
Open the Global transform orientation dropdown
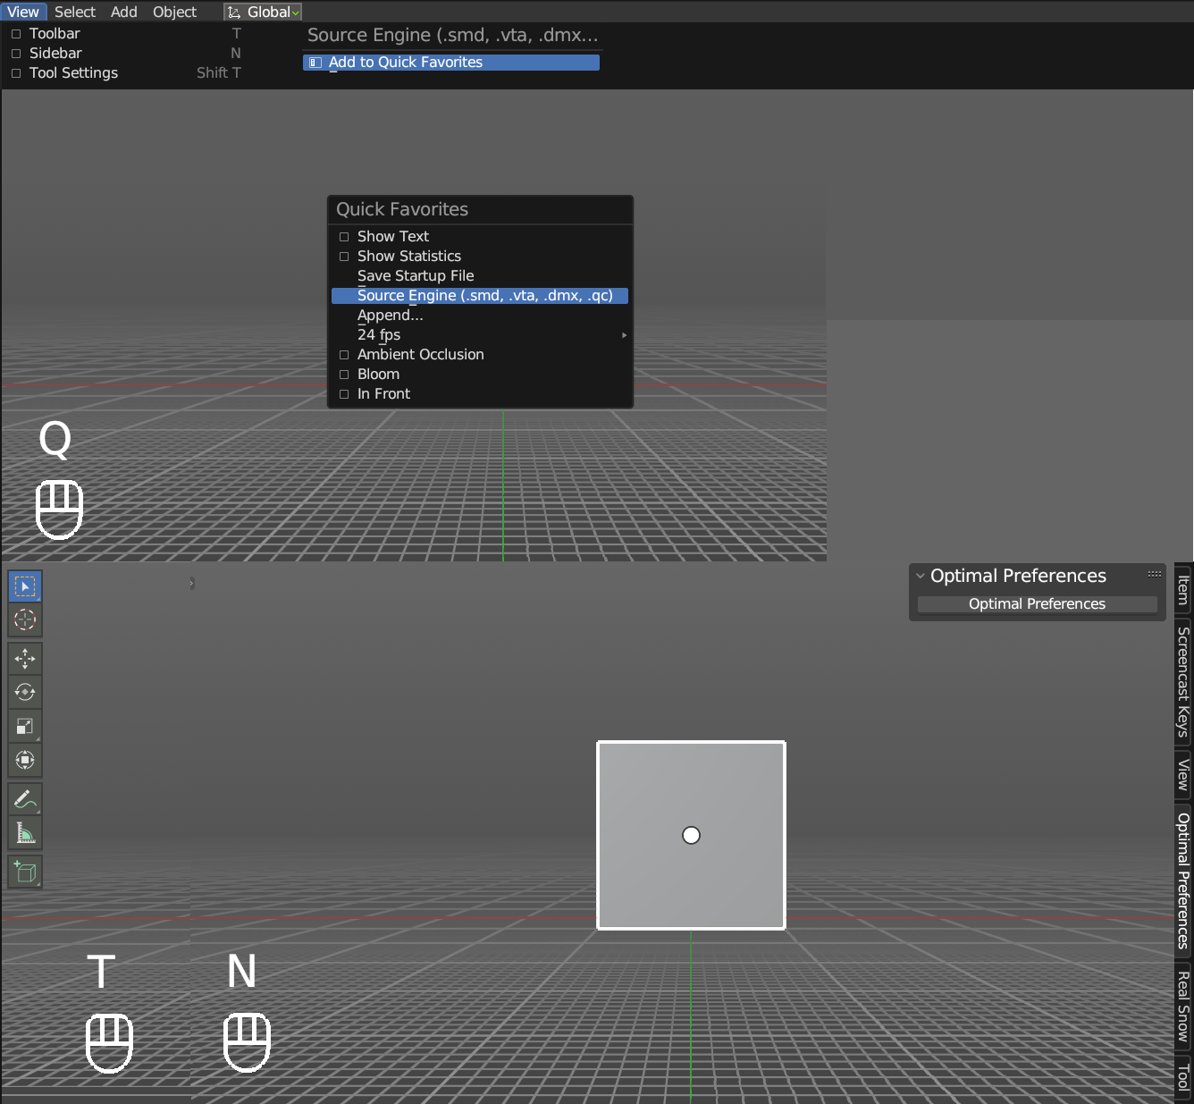click(x=263, y=12)
